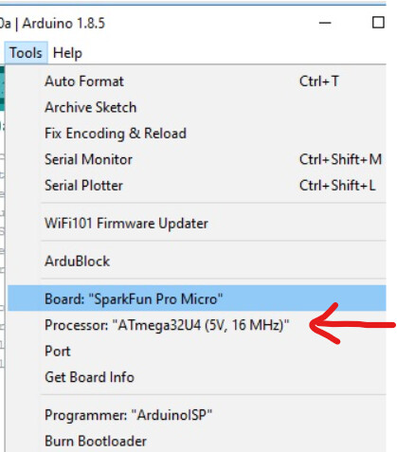This screenshot has height=452, width=397.
Task: Choose Archive Sketch from Tools menu
Action: (196, 107)
